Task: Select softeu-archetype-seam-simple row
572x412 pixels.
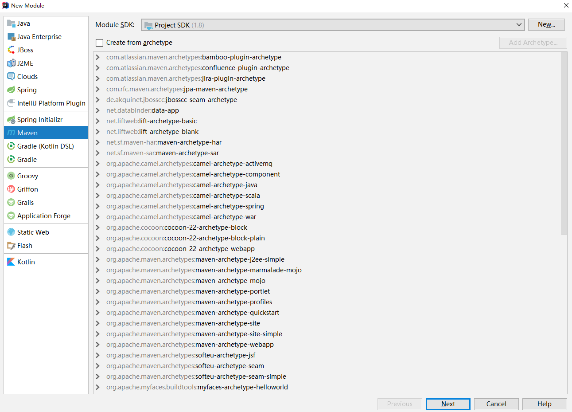Action: pyautogui.click(x=327, y=377)
